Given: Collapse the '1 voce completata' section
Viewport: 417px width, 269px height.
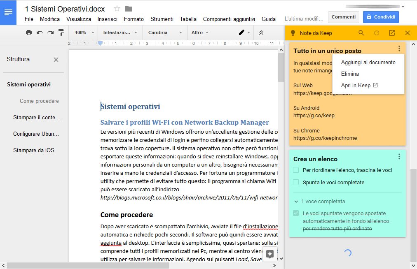Looking at the screenshot, I should click(x=297, y=202).
